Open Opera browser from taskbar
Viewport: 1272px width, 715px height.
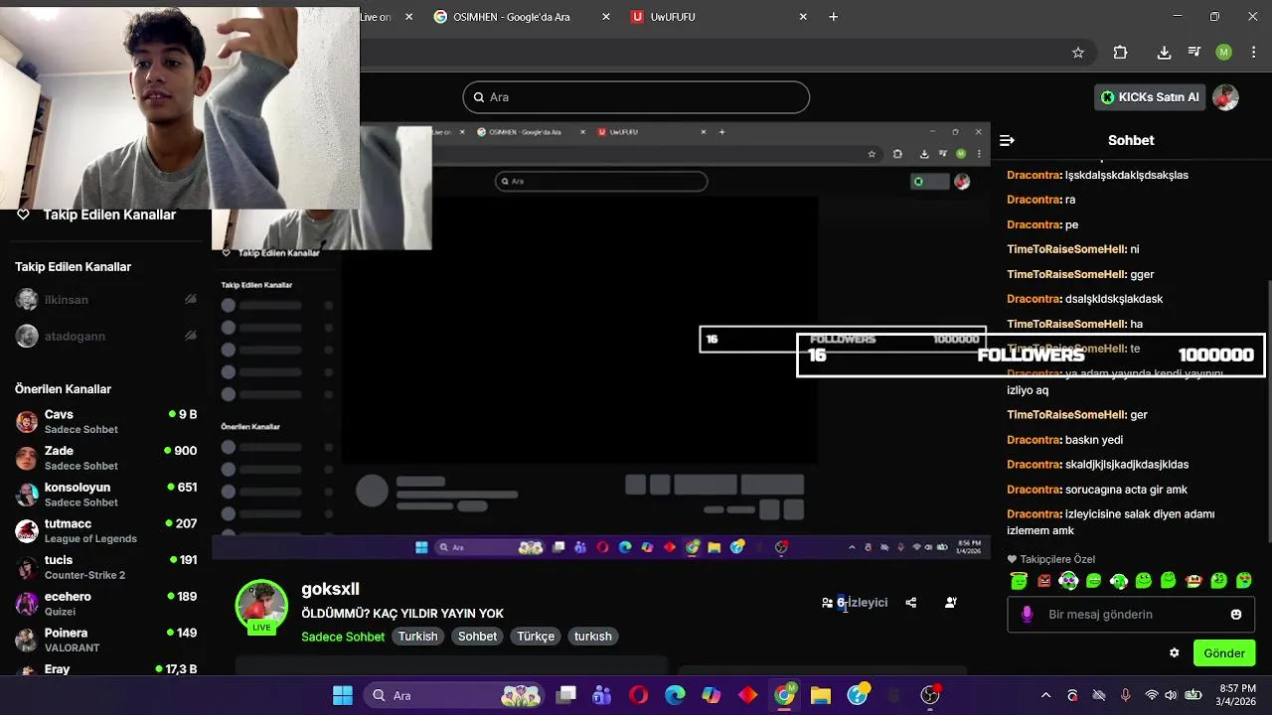[638, 695]
